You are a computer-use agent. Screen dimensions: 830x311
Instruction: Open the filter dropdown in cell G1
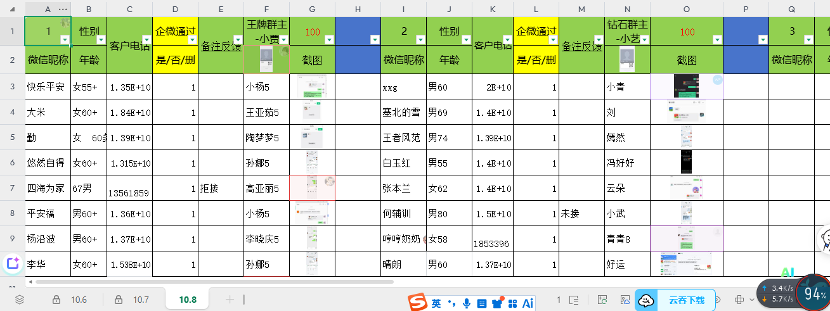point(329,40)
